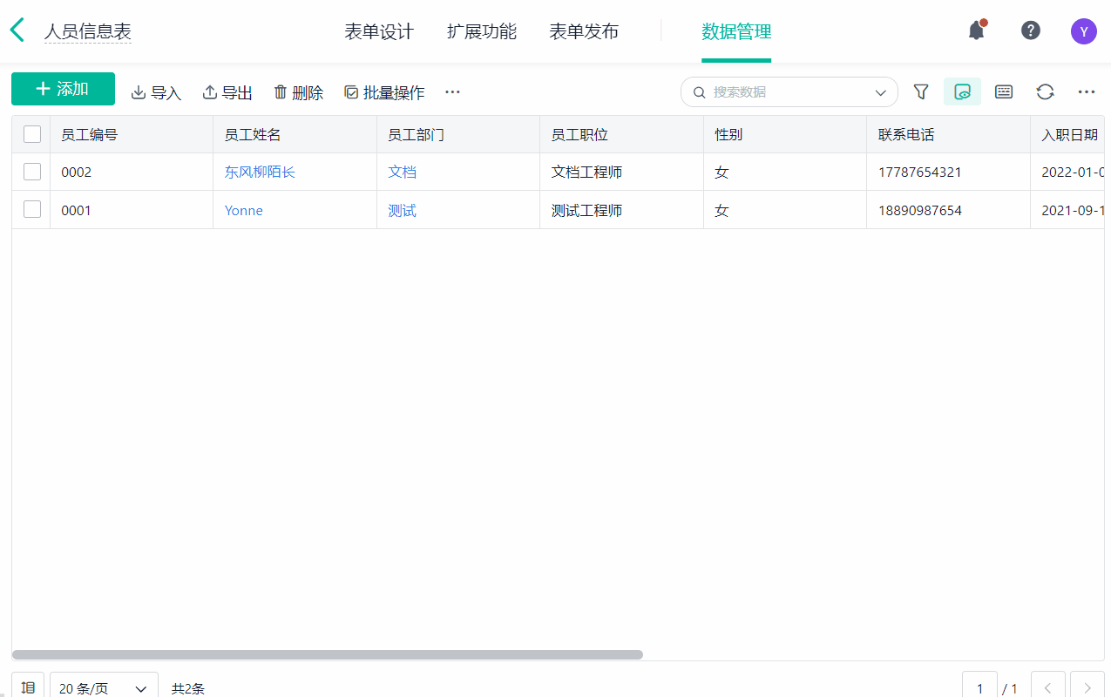Refresh the data list
The width and height of the screenshot is (1111, 697).
tap(1046, 91)
